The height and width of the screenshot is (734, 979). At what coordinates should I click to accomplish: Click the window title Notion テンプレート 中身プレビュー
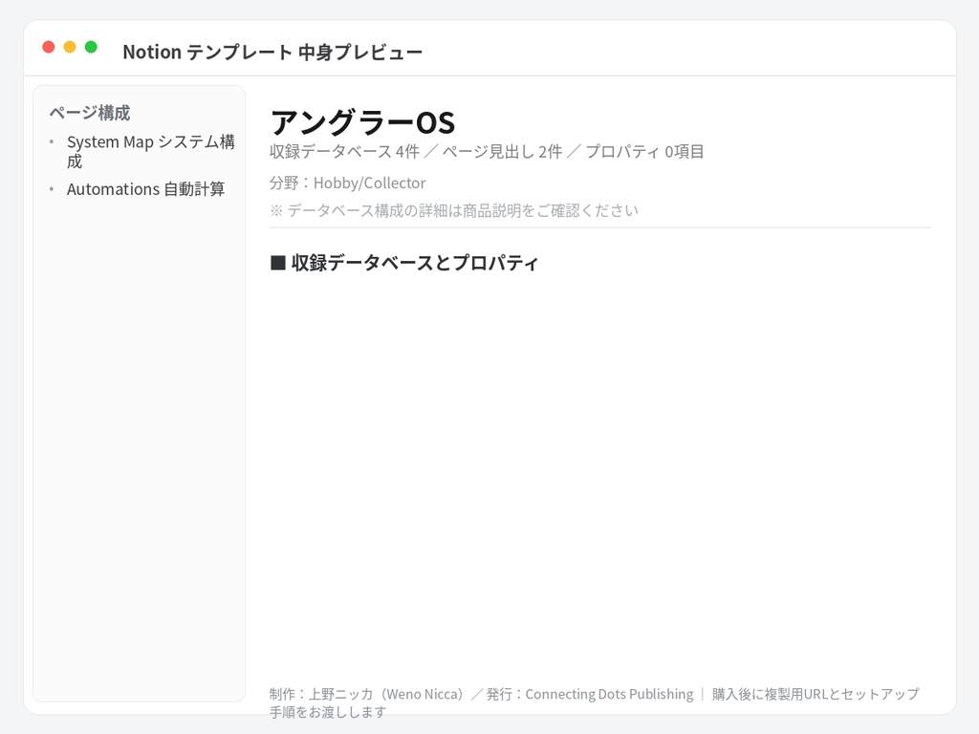(x=272, y=52)
